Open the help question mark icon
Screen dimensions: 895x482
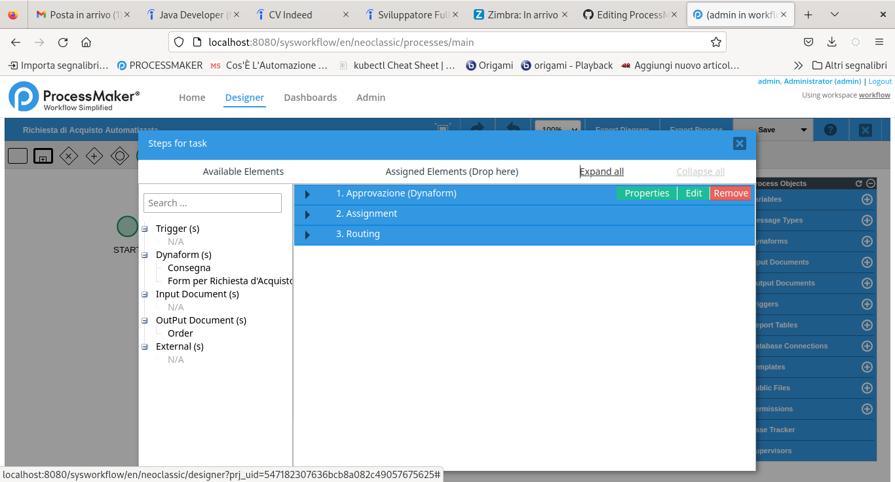point(831,129)
